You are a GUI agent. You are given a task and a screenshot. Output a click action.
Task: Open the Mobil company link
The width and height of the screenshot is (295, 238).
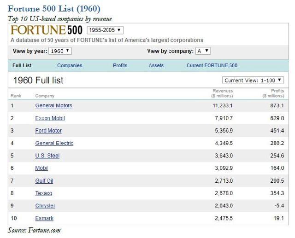[41, 168]
